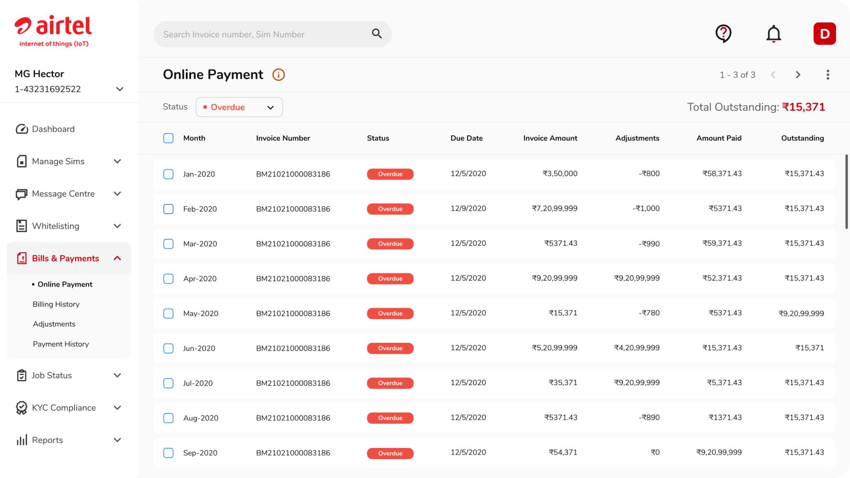Open Manage Sims menu label
Screen dimensions: 850x478
[x=58, y=161]
